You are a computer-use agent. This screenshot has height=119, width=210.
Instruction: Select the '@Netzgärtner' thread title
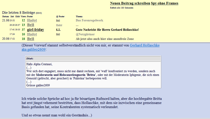point(86,34)
